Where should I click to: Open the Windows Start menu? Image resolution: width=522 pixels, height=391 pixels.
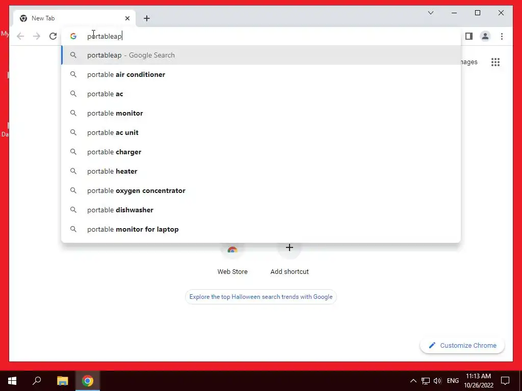12,381
